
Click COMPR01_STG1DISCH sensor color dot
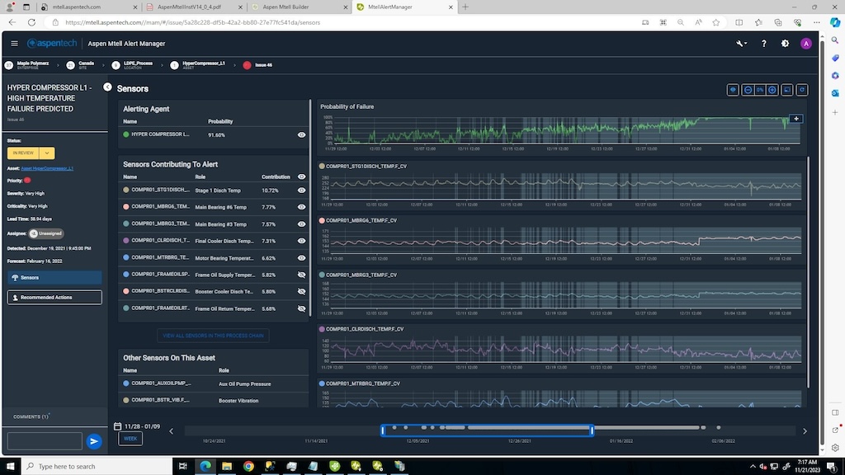pos(126,190)
